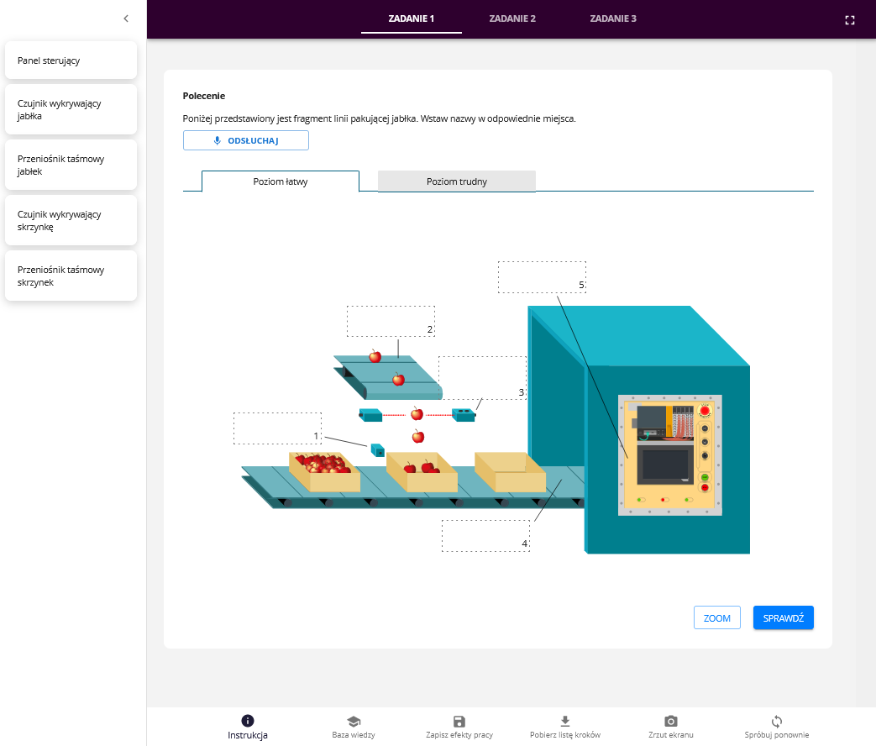Click the Spróbuj ponownie retry icon
The height and width of the screenshot is (746, 876).
(x=777, y=721)
